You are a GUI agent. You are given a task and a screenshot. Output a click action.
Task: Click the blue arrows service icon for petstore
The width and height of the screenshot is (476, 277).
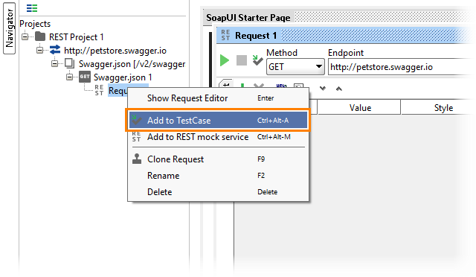coord(55,50)
